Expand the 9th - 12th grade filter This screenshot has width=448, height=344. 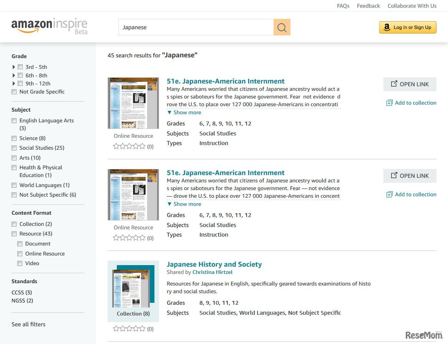[x=14, y=83]
